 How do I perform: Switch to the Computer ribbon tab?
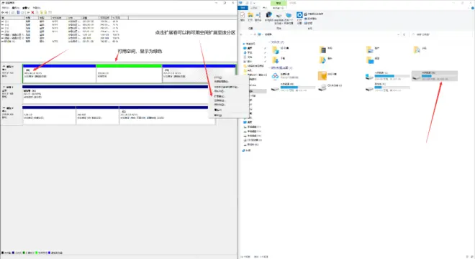click(254, 8)
